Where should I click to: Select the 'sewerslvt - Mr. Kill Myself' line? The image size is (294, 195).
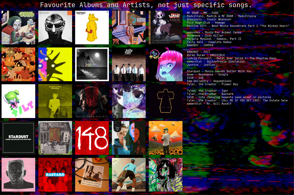pos(209,103)
